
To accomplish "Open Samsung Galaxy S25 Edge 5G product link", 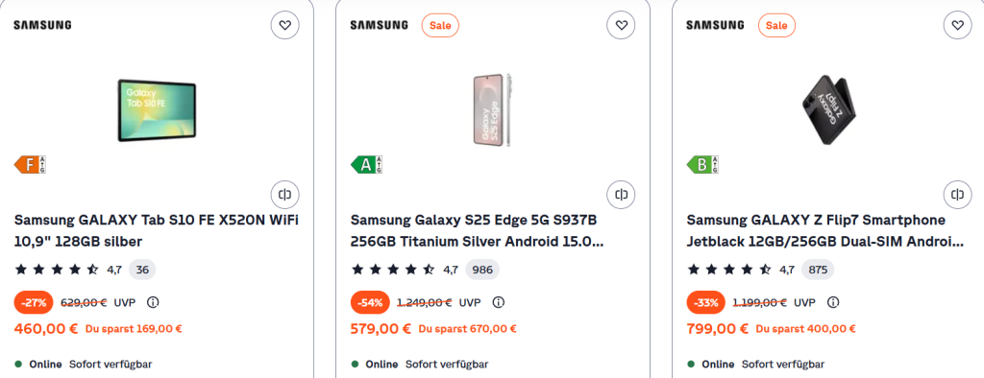I will 477,230.
